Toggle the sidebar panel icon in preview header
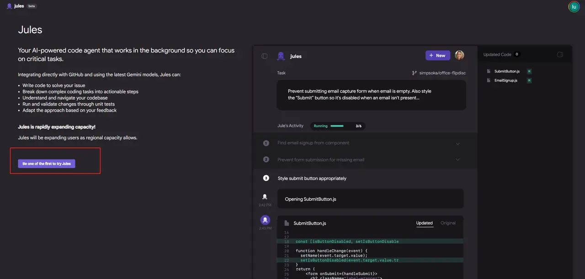This screenshot has width=585, height=279. click(265, 56)
